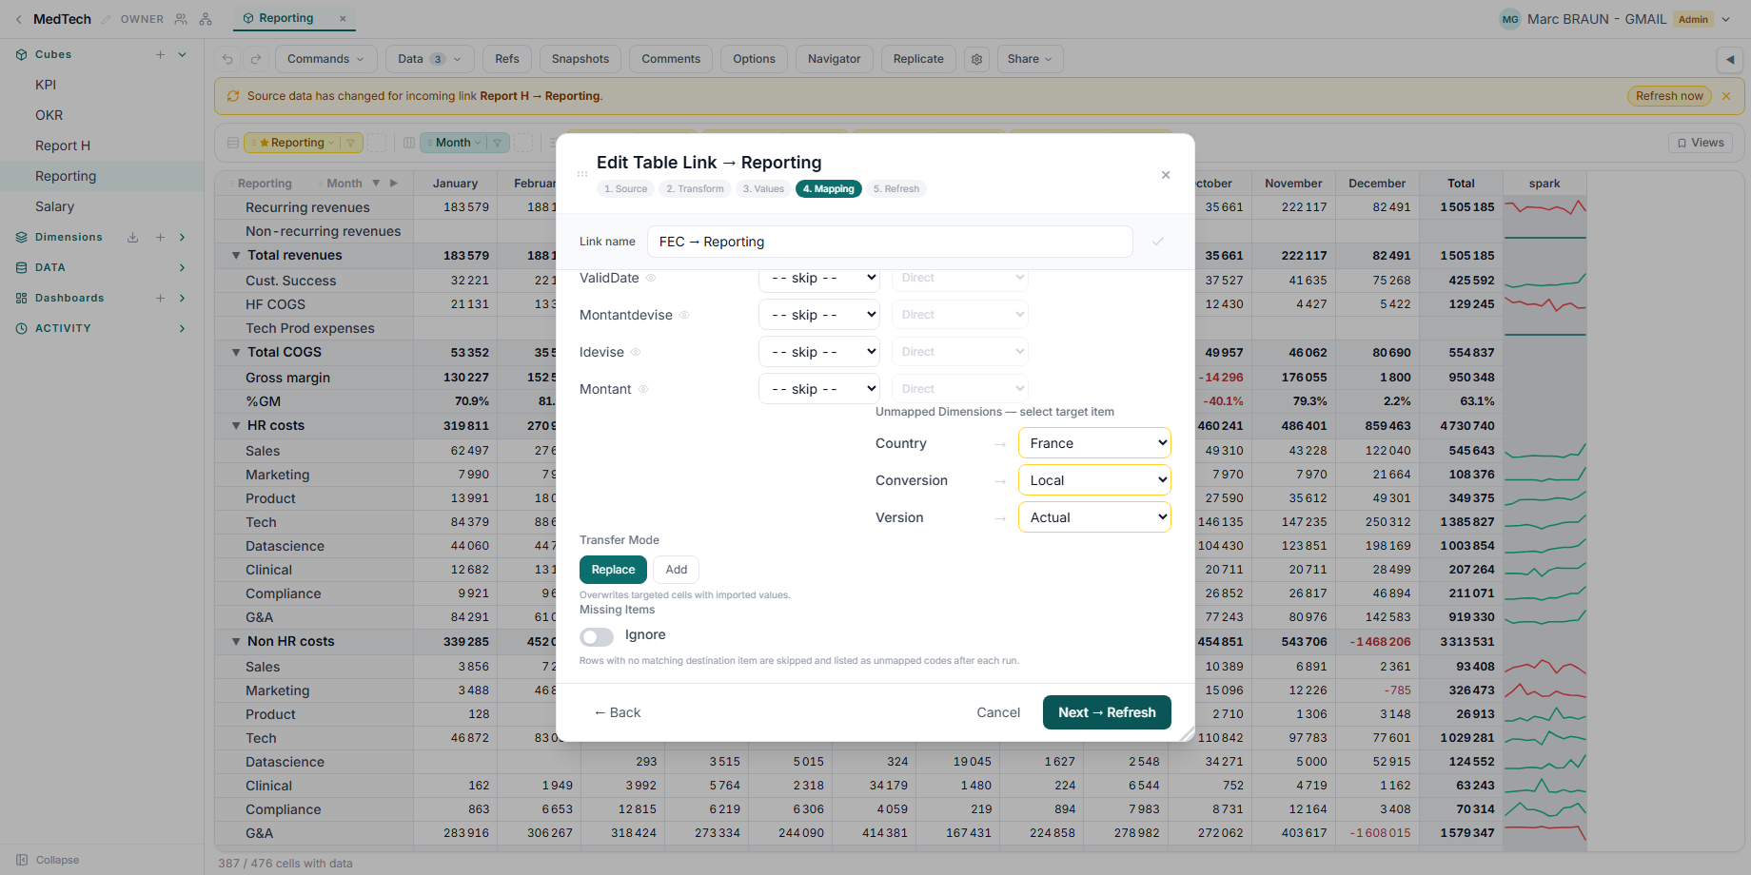
Task: Close the Reporting tab with its x
Action: (343, 18)
